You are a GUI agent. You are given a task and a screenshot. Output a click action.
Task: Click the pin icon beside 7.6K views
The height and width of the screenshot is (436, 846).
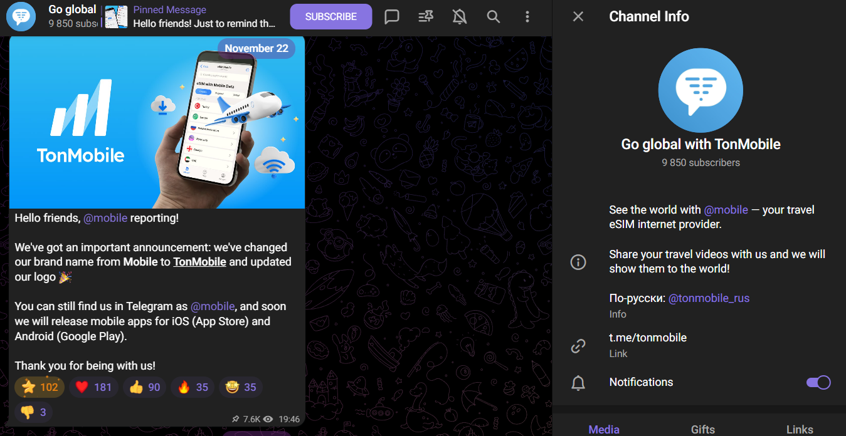click(x=235, y=419)
